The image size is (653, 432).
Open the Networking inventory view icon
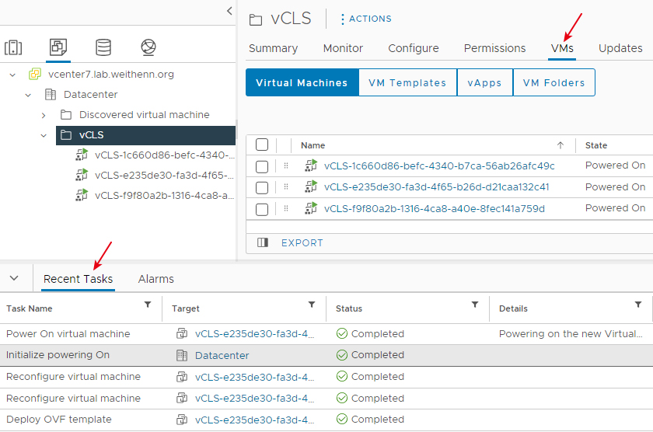click(x=148, y=47)
